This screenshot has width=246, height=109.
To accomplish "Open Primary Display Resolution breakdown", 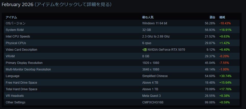I will [24, 63].
